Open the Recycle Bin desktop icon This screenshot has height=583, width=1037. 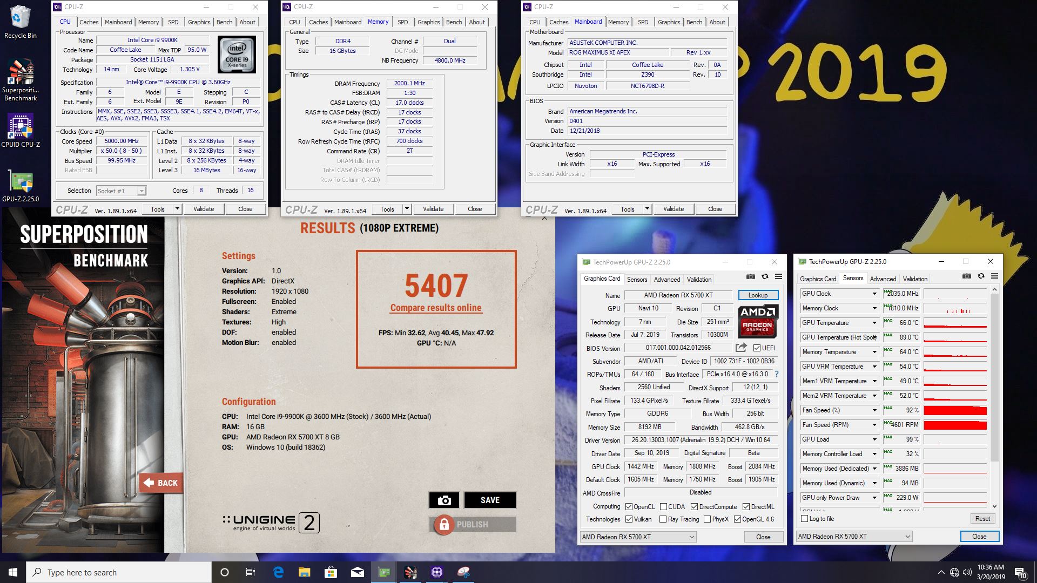point(21,22)
